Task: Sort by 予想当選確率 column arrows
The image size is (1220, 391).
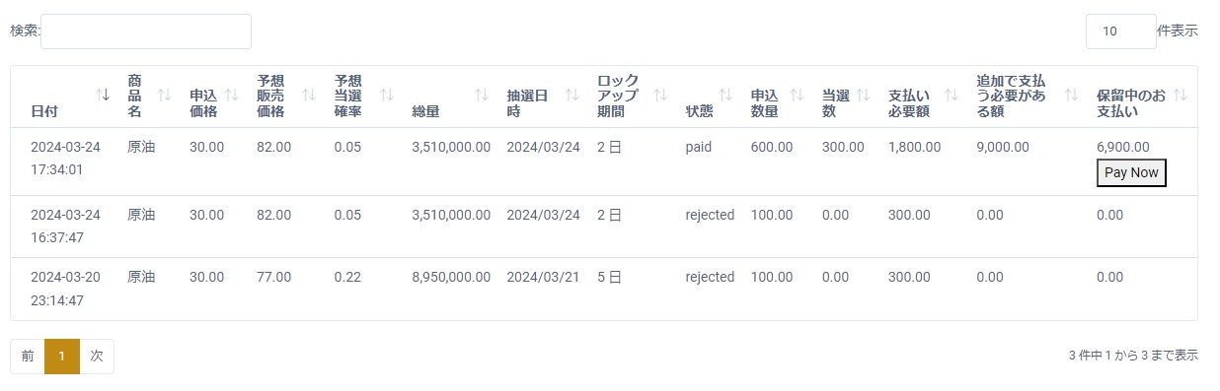Action: 387,95
